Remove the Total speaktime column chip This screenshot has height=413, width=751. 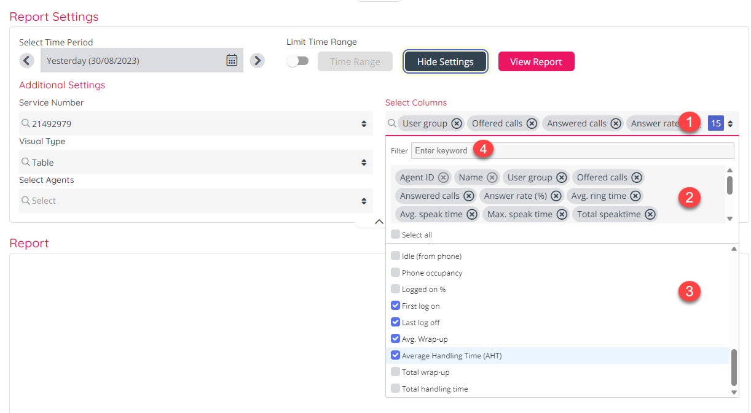click(x=650, y=214)
